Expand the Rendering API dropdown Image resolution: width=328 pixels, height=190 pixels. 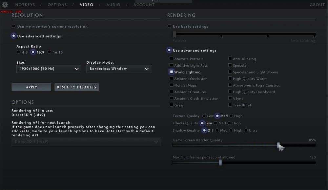[x=86, y=142]
